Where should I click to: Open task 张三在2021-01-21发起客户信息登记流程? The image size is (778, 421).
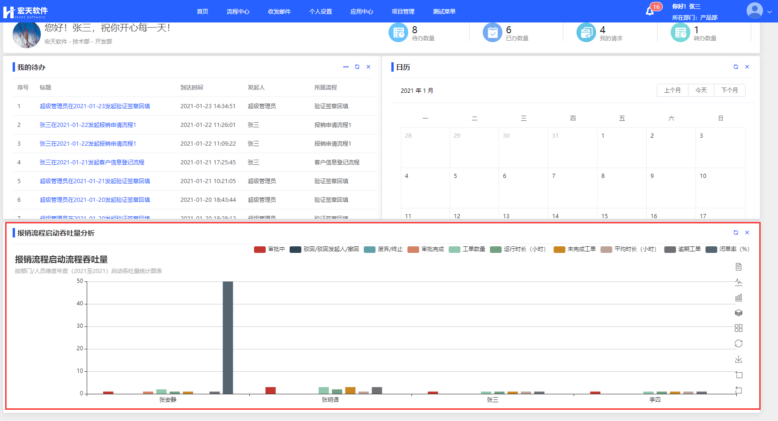pyautogui.click(x=92, y=162)
